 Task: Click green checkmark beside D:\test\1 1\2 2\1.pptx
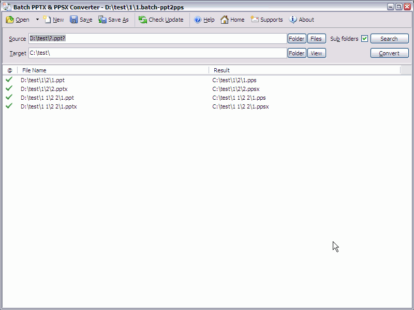(x=9, y=105)
